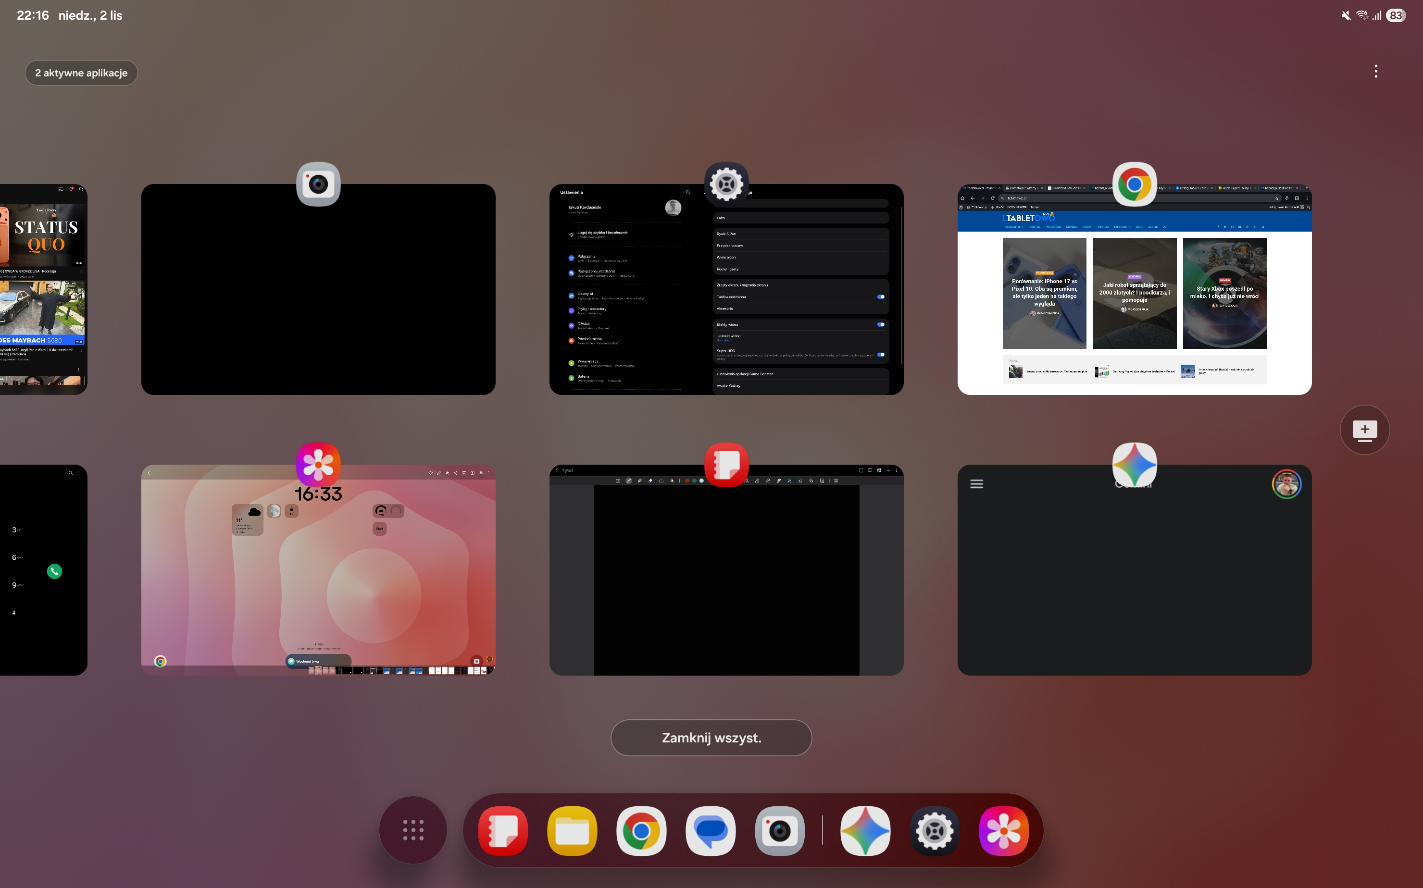Toggle Efekty wideo switch in Settings preview
This screenshot has height=888, width=1423.
click(881, 324)
